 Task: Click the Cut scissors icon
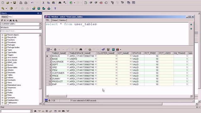43,3
